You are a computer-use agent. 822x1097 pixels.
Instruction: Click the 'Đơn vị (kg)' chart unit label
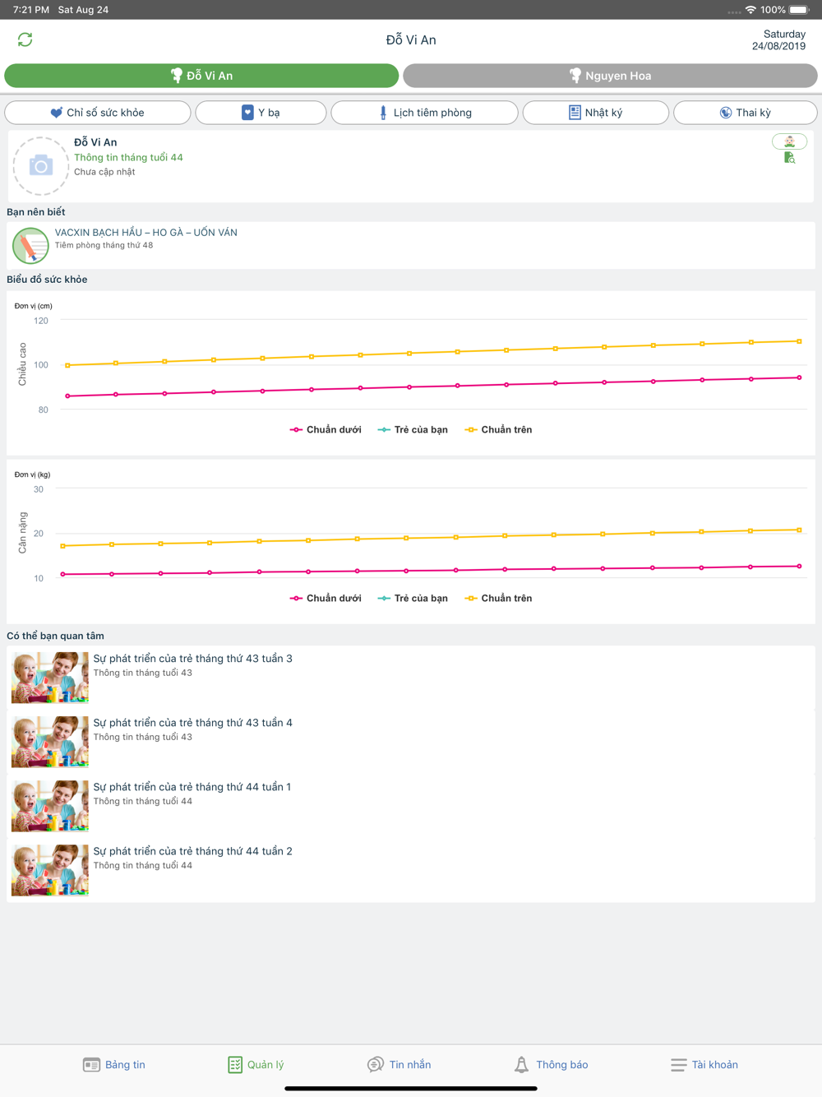click(x=33, y=474)
